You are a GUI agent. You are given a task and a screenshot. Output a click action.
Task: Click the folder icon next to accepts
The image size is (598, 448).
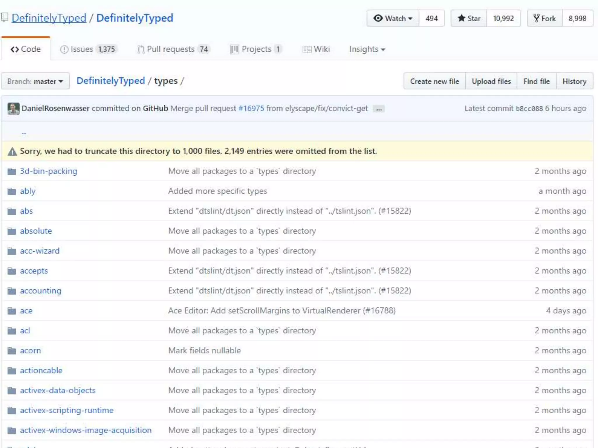[12, 271]
